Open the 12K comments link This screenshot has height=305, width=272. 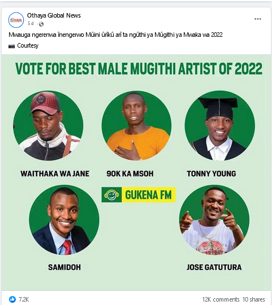tap(221, 299)
